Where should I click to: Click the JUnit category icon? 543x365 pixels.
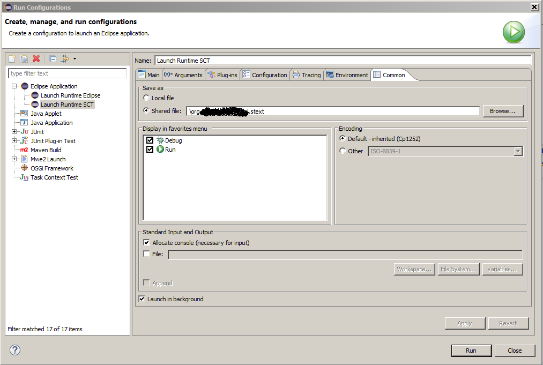[24, 132]
